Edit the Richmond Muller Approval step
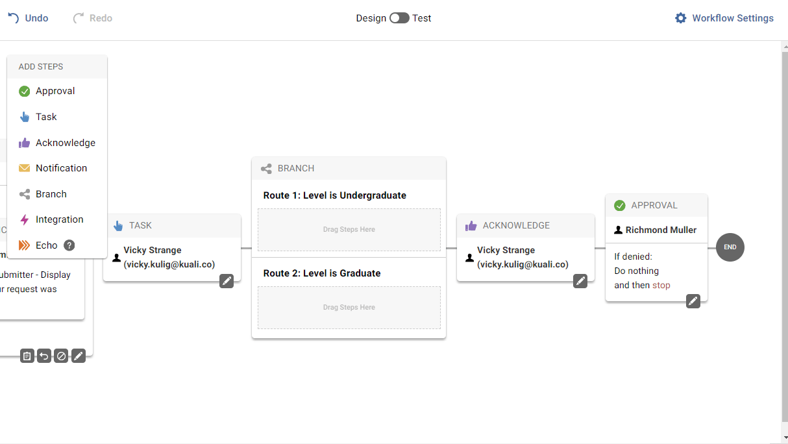 coord(693,301)
